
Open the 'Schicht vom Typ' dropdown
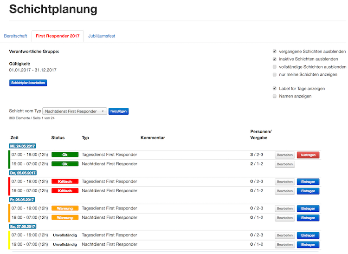(74, 111)
